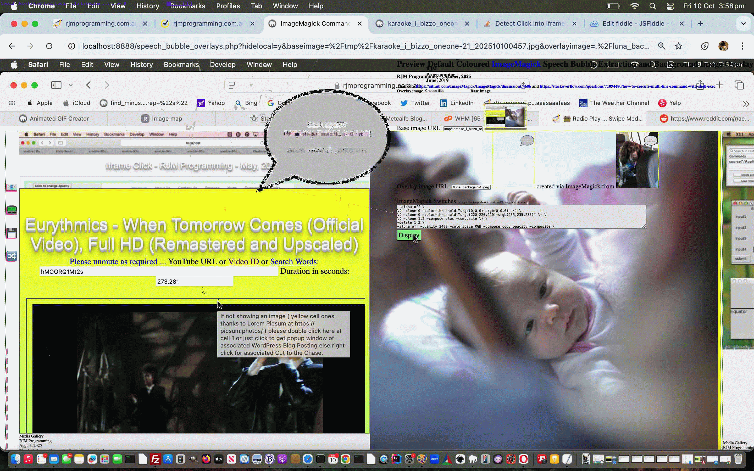Click the dog photo thumbnail

[x=637, y=160]
